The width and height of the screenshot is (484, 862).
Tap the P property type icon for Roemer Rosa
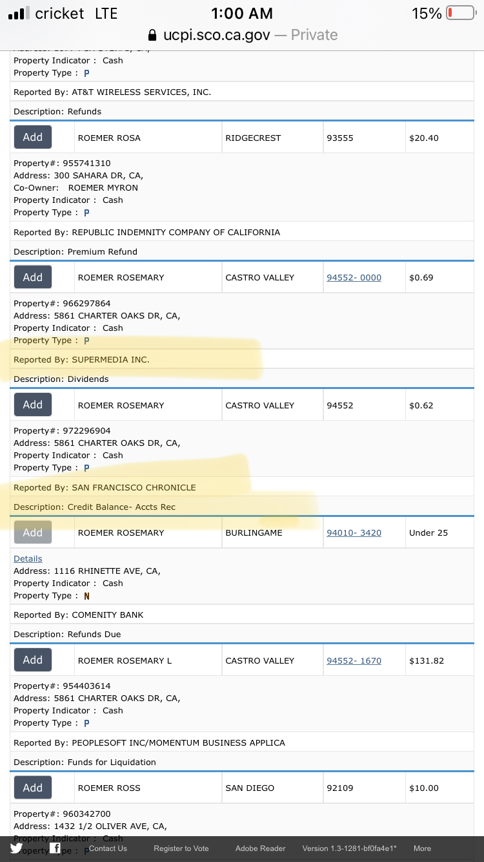(86, 213)
